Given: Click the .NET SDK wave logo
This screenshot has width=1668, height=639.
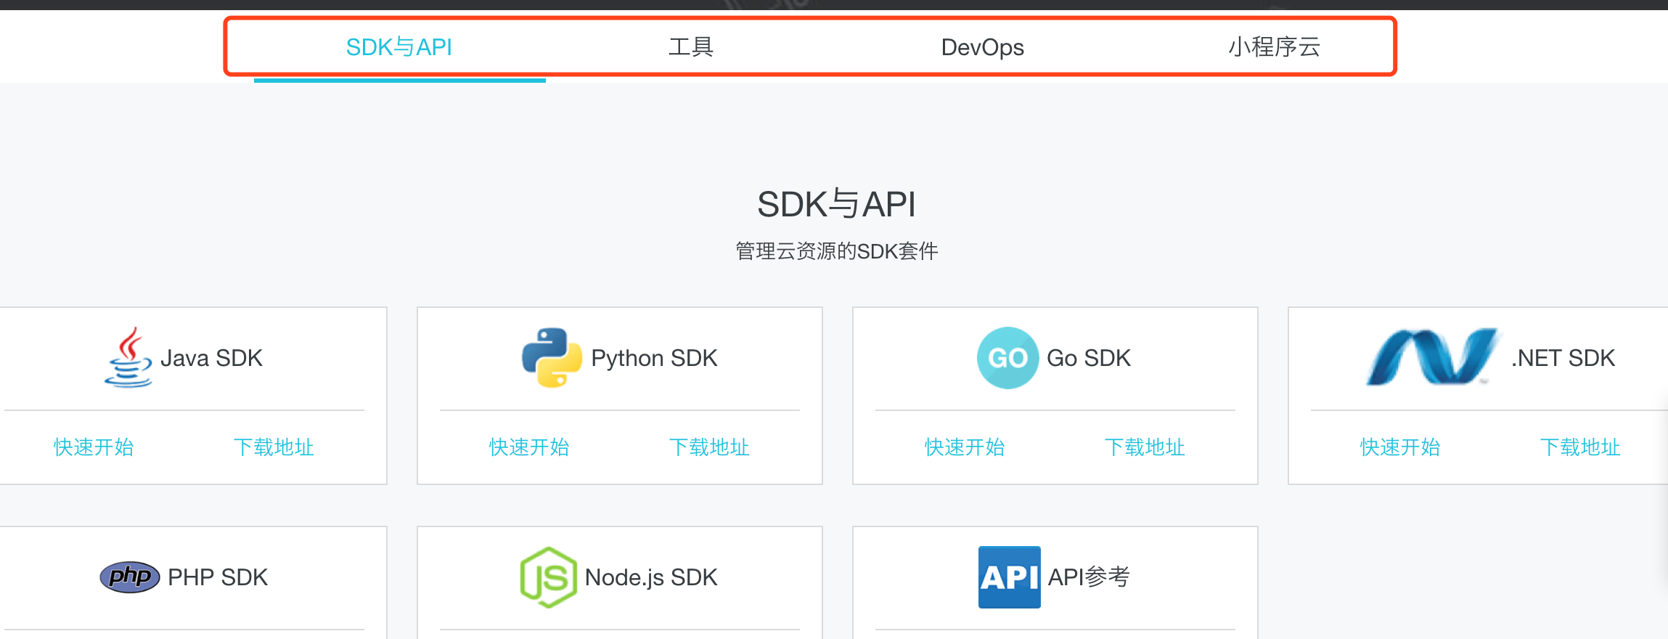Looking at the screenshot, I should click(x=1431, y=357).
